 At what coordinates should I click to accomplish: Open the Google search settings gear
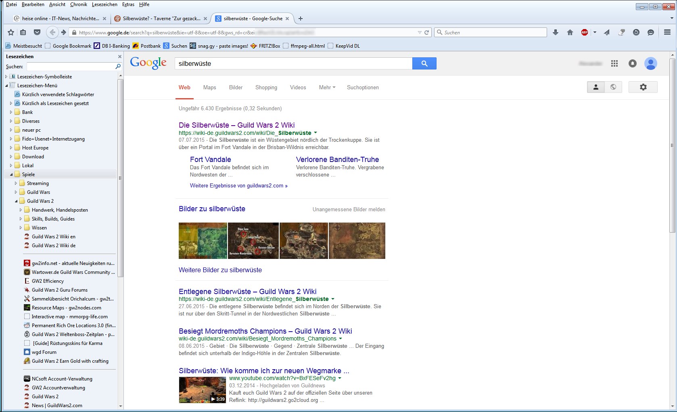pyautogui.click(x=643, y=87)
